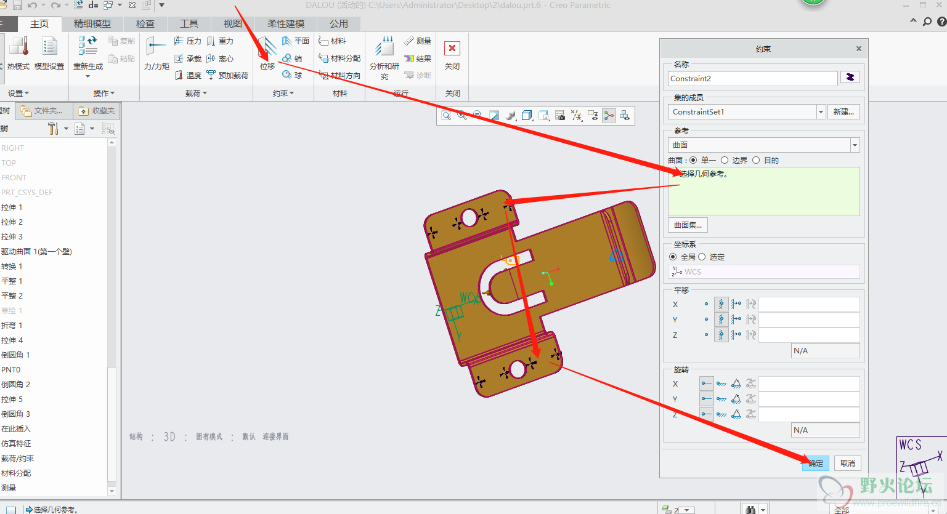947x514 pixels.
Task: Open the Force/Moment (力/力矩) load tool
Action: 156,54
